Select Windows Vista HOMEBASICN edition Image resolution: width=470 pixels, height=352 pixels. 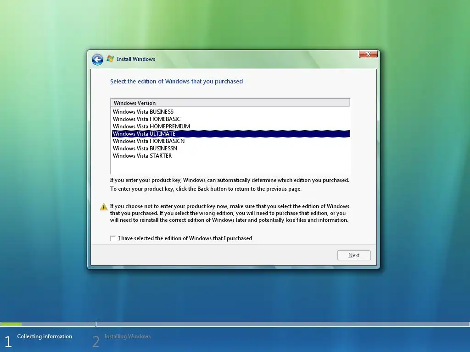(231, 141)
